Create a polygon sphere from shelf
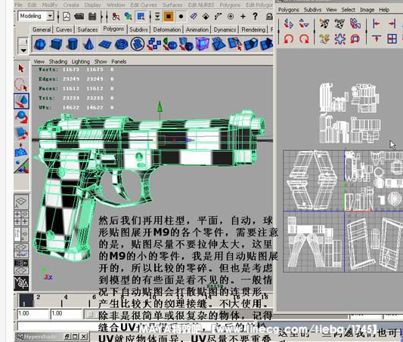403x342 pixels. click(x=40, y=44)
